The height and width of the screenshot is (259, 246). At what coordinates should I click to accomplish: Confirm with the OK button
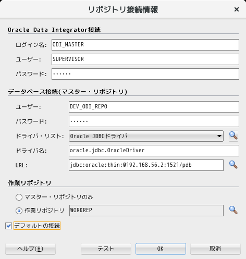tap(161, 249)
